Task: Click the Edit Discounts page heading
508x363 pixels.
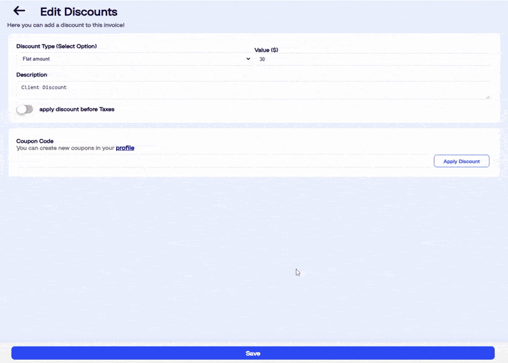Action: [78, 11]
